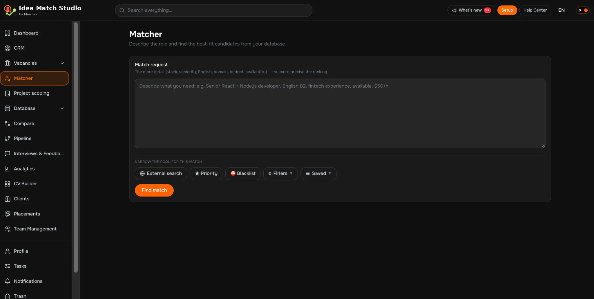
Task: Click the search magnifier icon
Action: 122,10
